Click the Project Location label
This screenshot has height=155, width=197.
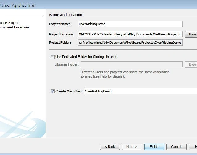(x=62, y=34)
